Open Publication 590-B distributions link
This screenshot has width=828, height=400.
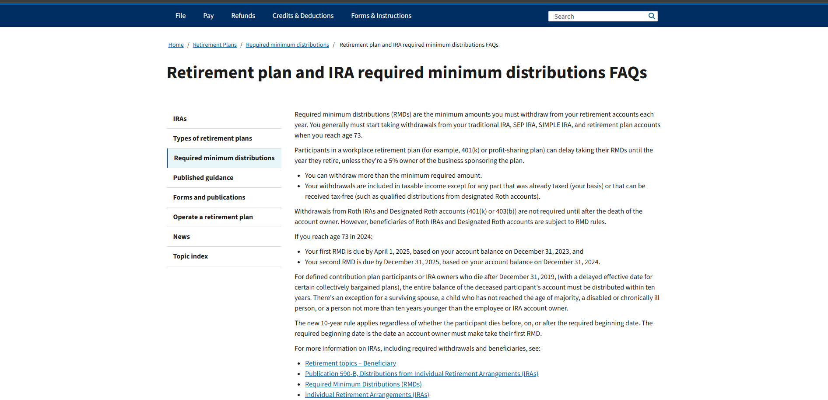click(421, 374)
